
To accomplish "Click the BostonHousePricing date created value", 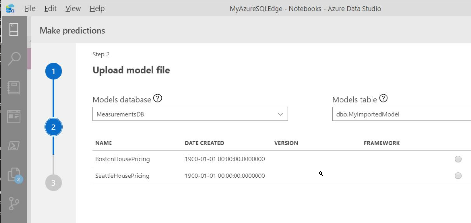I will coord(225,159).
